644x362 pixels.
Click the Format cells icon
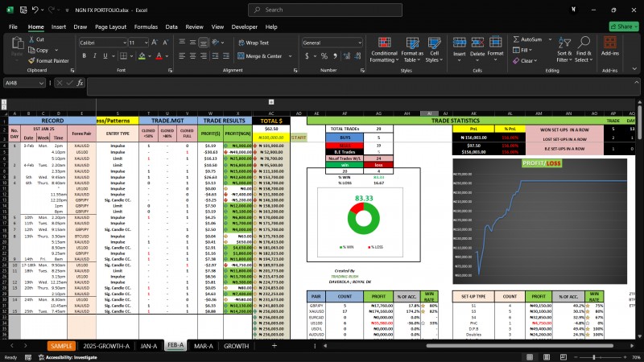(495, 43)
